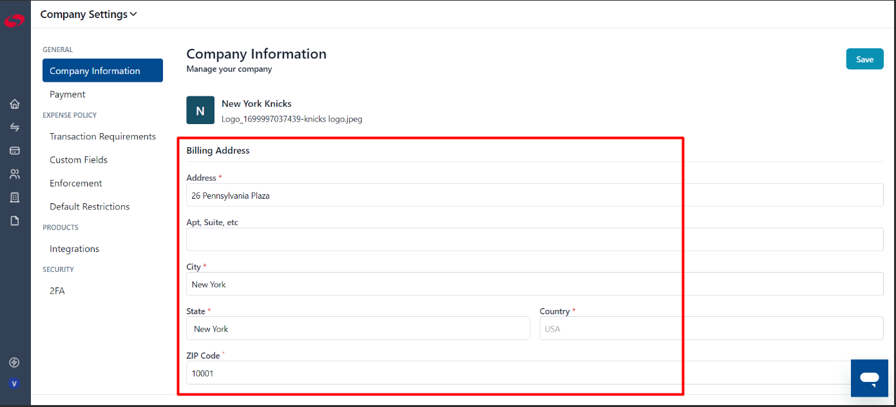
Task: Click the Apt, Suite, etc field
Action: click(x=535, y=239)
